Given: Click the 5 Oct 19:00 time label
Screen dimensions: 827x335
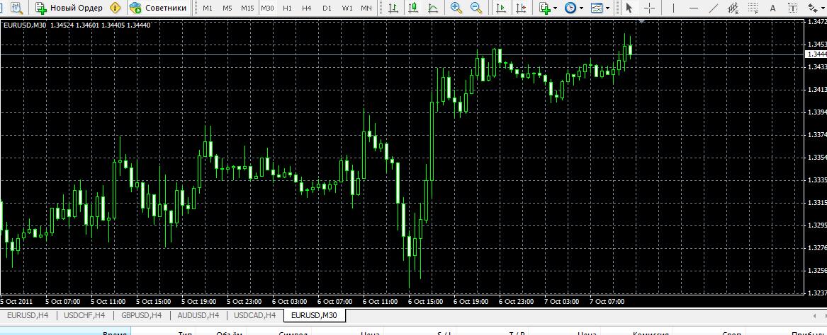Looking at the screenshot, I should [x=199, y=302].
